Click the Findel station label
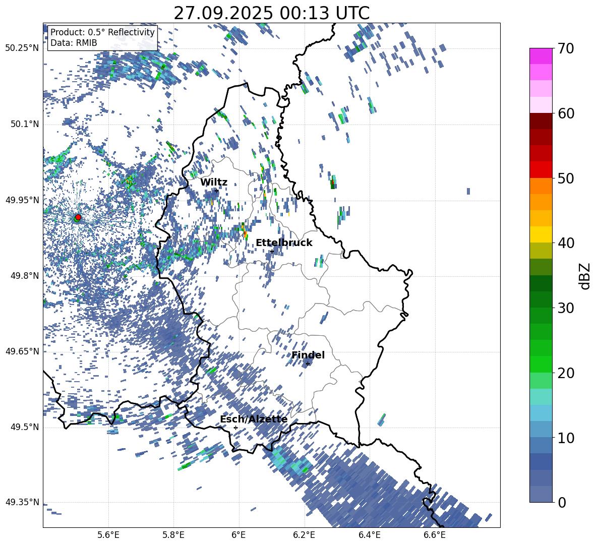Viewport: 597px width, 545px height. tap(308, 355)
